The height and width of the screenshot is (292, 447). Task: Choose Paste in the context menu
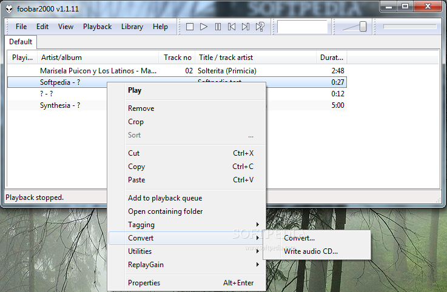pos(187,180)
